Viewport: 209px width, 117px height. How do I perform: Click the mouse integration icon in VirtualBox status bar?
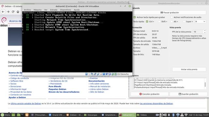click(x=112, y=74)
